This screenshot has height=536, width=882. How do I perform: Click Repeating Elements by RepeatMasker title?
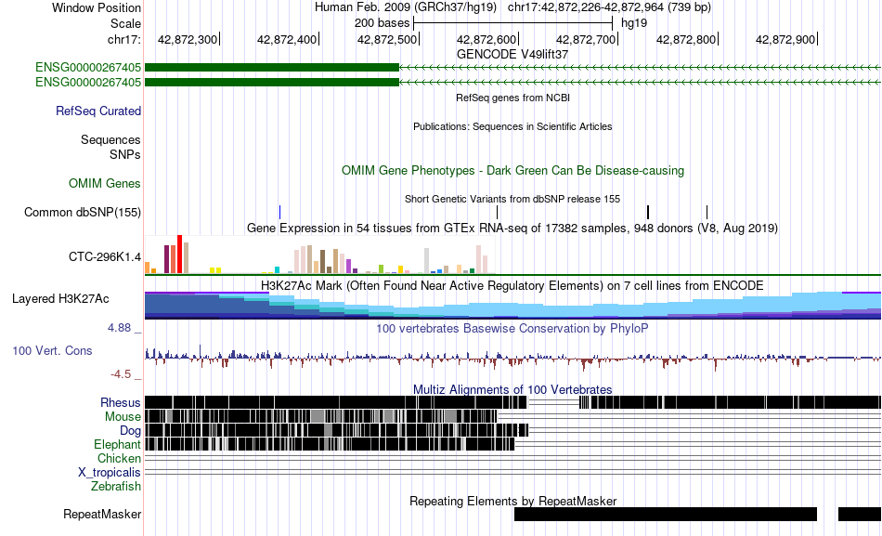513,501
